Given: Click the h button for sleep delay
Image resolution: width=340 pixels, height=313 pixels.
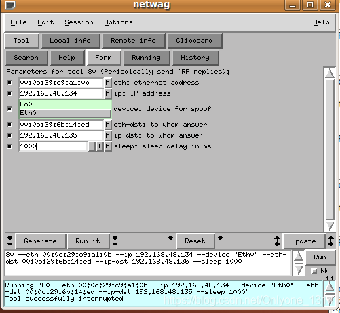Looking at the screenshot, I should coord(108,146).
